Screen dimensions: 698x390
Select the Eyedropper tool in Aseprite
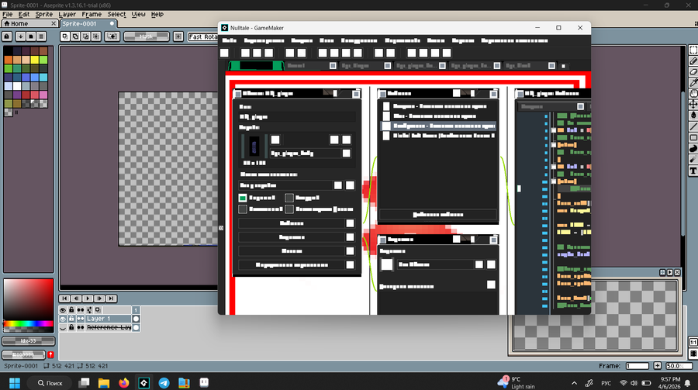coord(693,82)
